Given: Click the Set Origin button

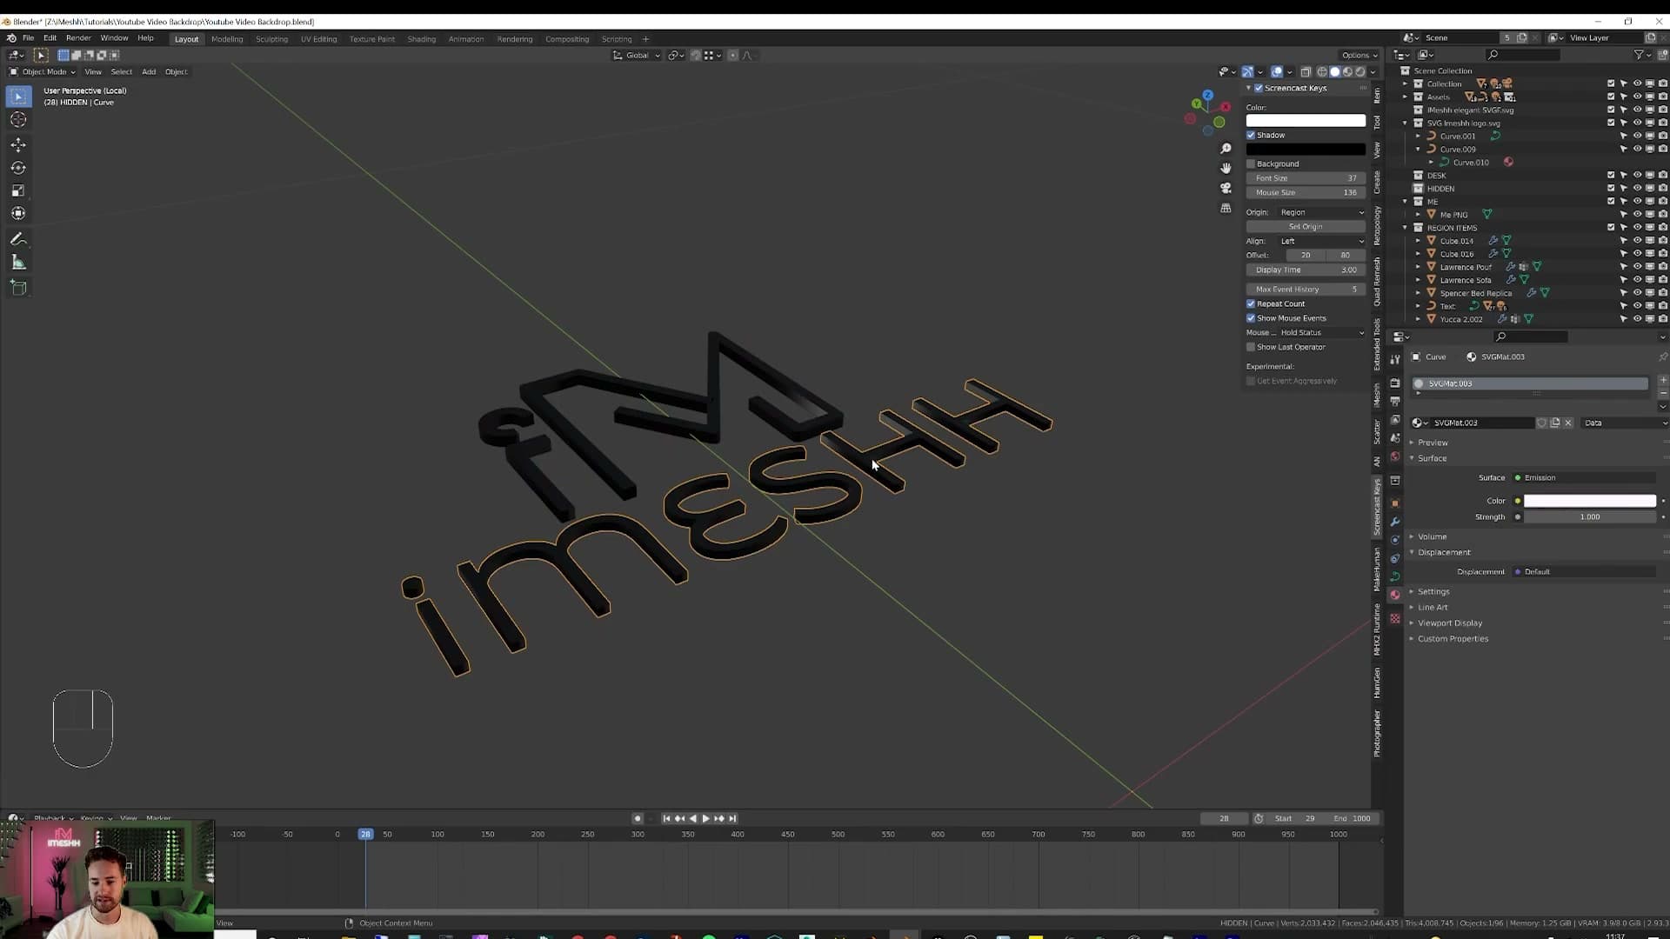Looking at the screenshot, I should pyautogui.click(x=1306, y=227).
